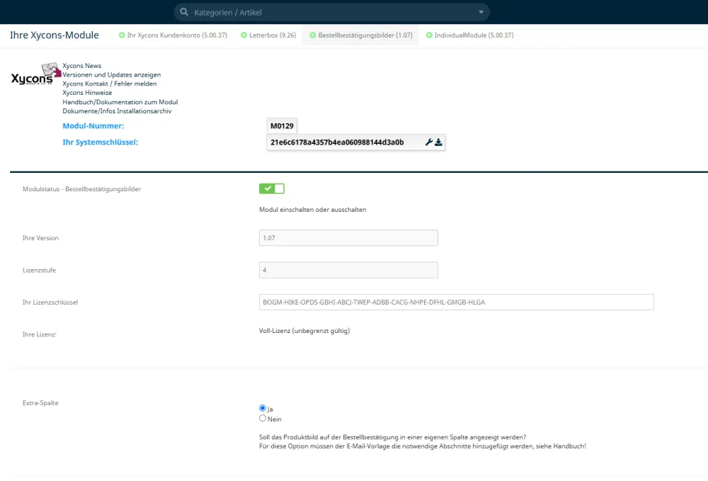Open Xycons Kontakt / Fehler melden

coord(110,84)
